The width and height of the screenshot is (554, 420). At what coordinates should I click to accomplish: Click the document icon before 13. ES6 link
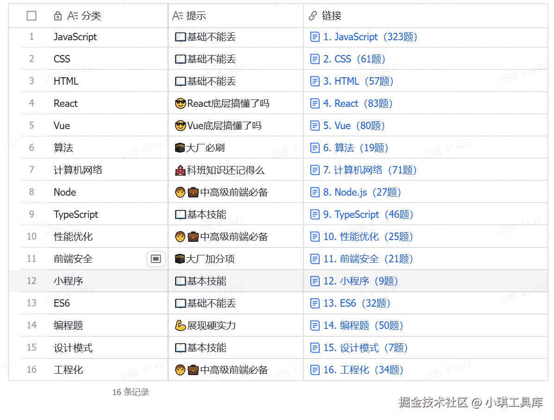315,303
